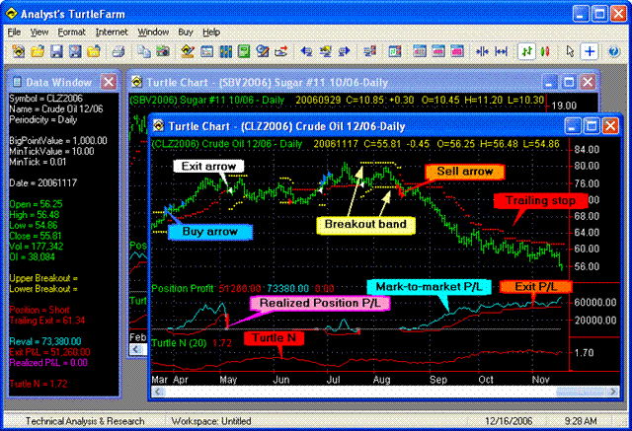Click 'BigPointValue = 1,000.00' in Data Window
The height and width of the screenshot is (431, 632).
point(58,141)
